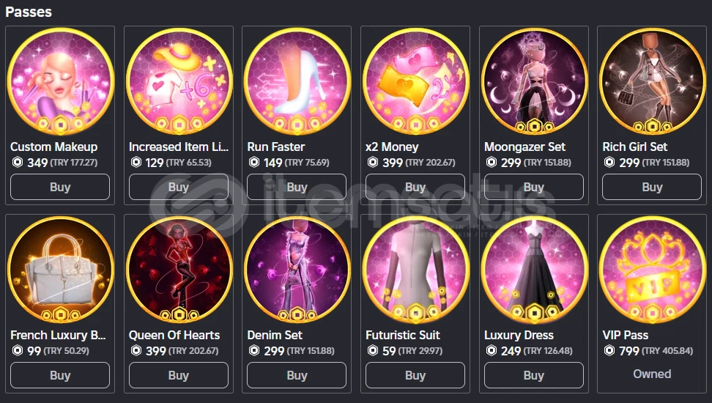Buy the Luxury Dress pass
The height and width of the screenshot is (403, 712).
pyautogui.click(x=533, y=375)
